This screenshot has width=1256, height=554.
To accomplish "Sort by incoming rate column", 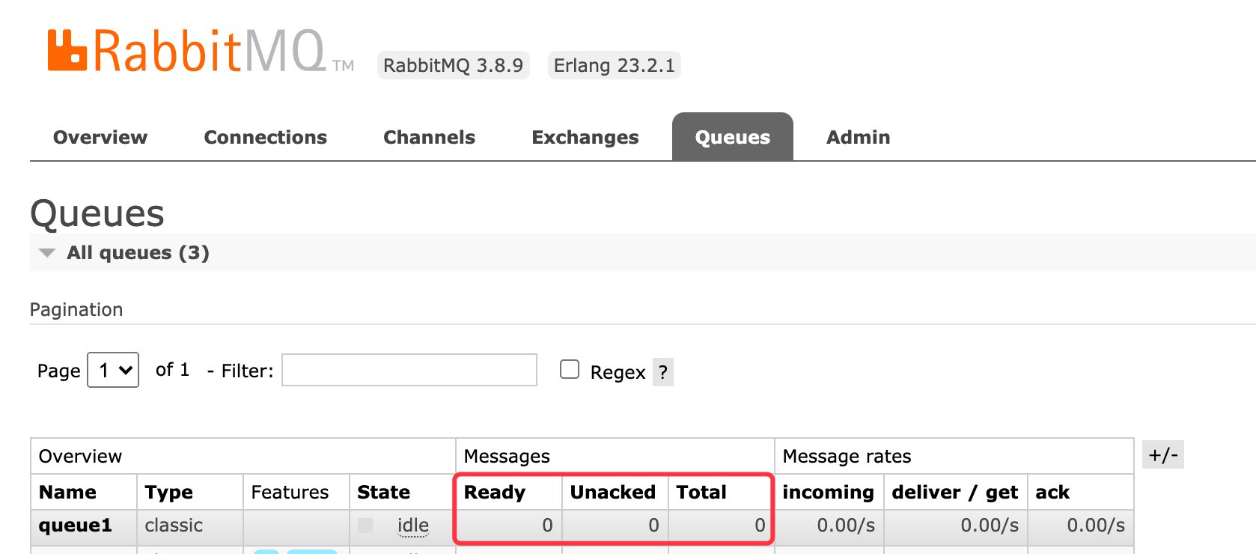I will point(829,492).
